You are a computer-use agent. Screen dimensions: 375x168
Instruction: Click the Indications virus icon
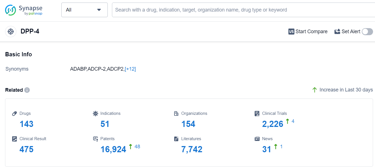(x=95, y=113)
